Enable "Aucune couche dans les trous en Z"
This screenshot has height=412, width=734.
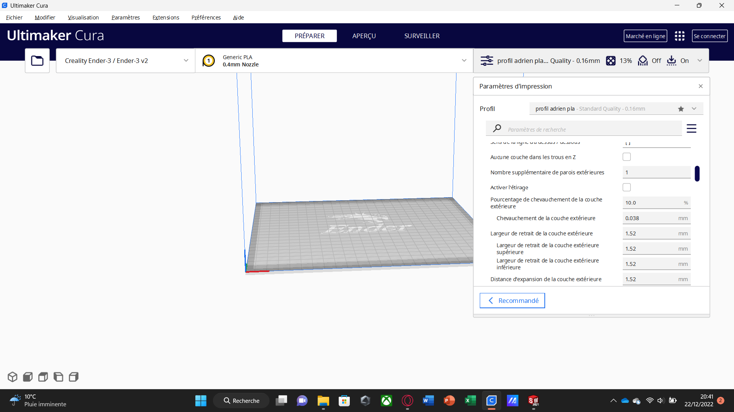(627, 157)
